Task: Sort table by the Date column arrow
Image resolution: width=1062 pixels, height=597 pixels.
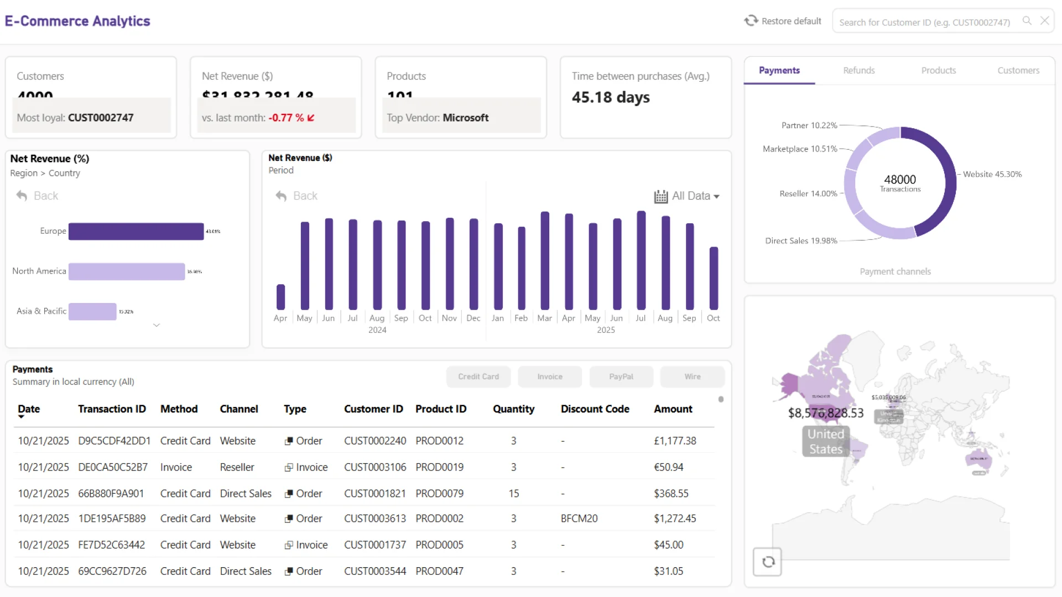Action: (21, 417)
